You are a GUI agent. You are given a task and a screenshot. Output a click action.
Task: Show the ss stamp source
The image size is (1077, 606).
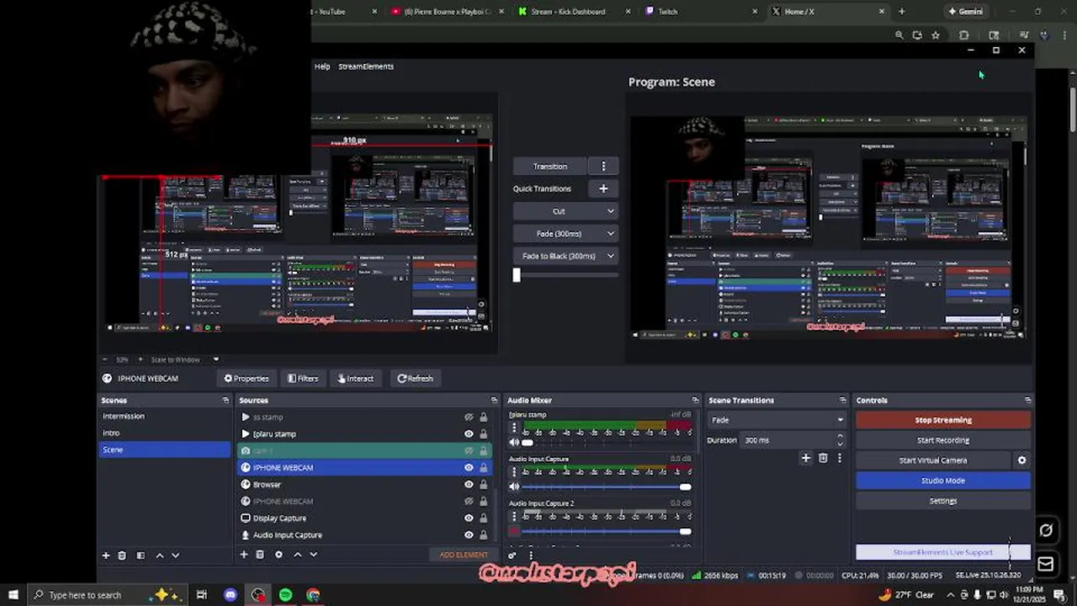coord(469,417)
